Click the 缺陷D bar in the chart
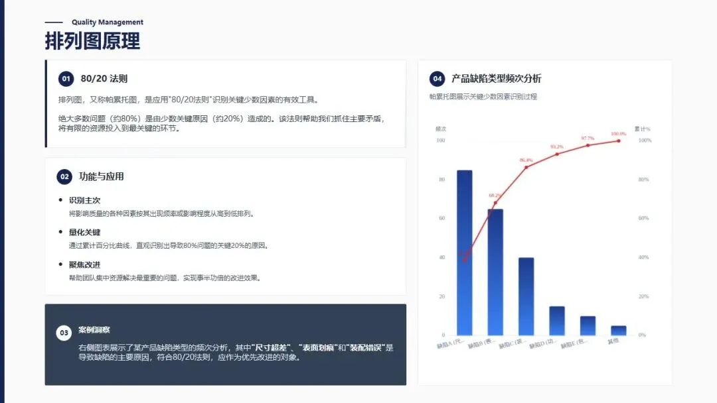The width and height of the screenshot is (717, 403). click(x=557, y=321)
